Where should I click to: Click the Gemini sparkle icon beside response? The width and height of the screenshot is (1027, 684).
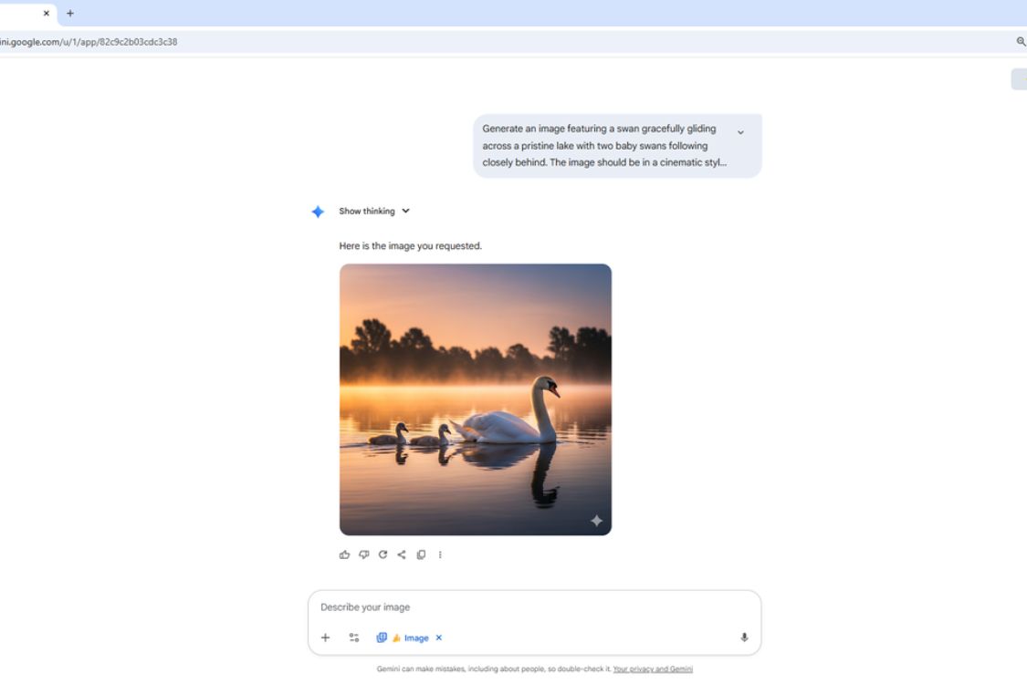[x=318, y=212]
